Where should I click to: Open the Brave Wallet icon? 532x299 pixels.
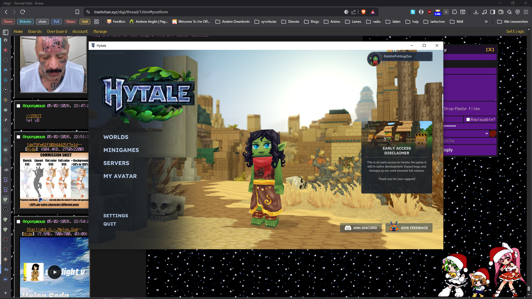click(x=501, y=12)
